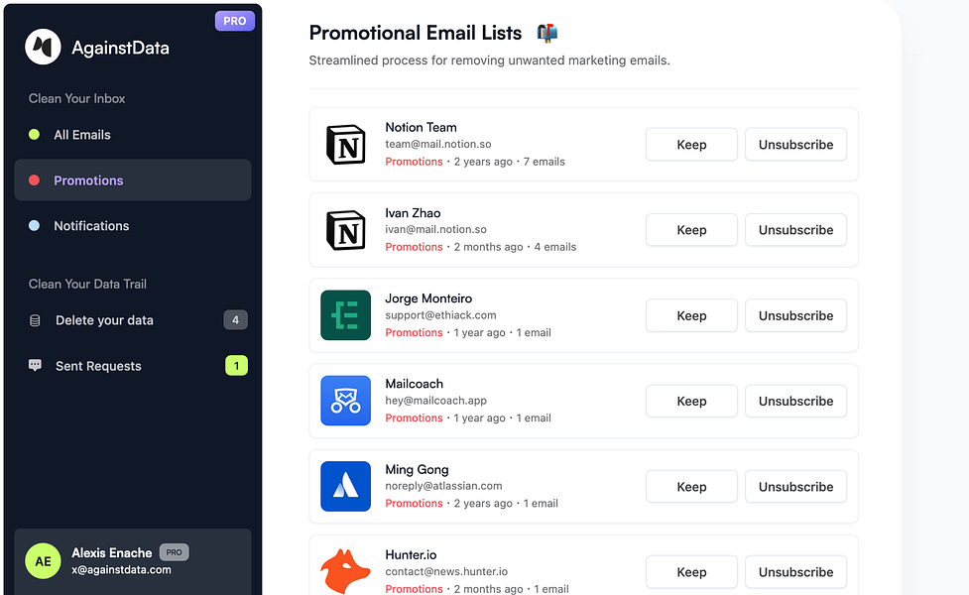Screen dimensions: 969x595
Task: Select Promotions in the sidebar
Action: [133, 179]
